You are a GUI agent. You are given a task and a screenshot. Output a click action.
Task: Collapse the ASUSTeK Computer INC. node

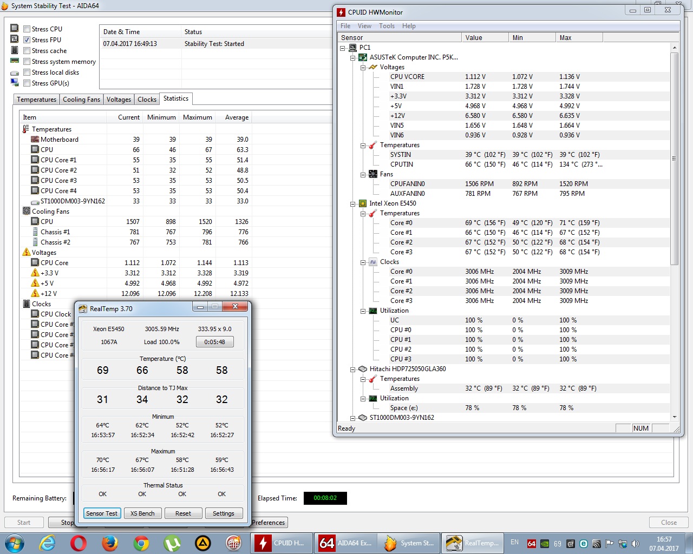tap(353, 57)
